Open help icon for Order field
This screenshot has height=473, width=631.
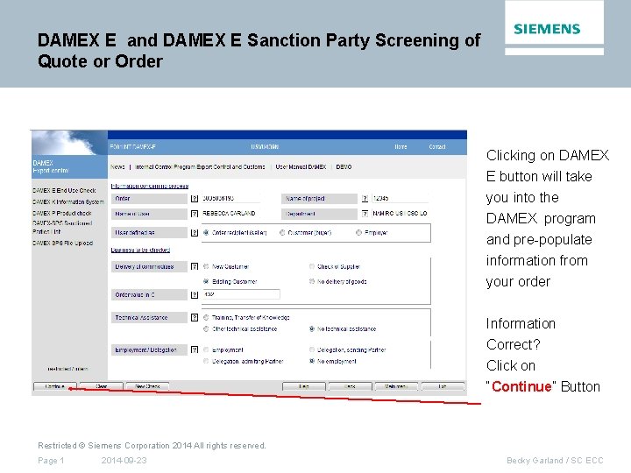click(x=195, y=198)
